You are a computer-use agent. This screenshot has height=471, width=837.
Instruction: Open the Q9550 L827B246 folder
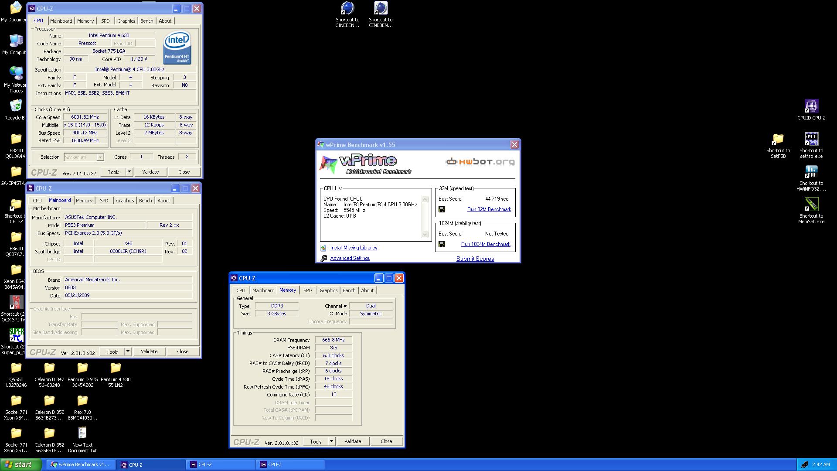[x=16, y=368]
